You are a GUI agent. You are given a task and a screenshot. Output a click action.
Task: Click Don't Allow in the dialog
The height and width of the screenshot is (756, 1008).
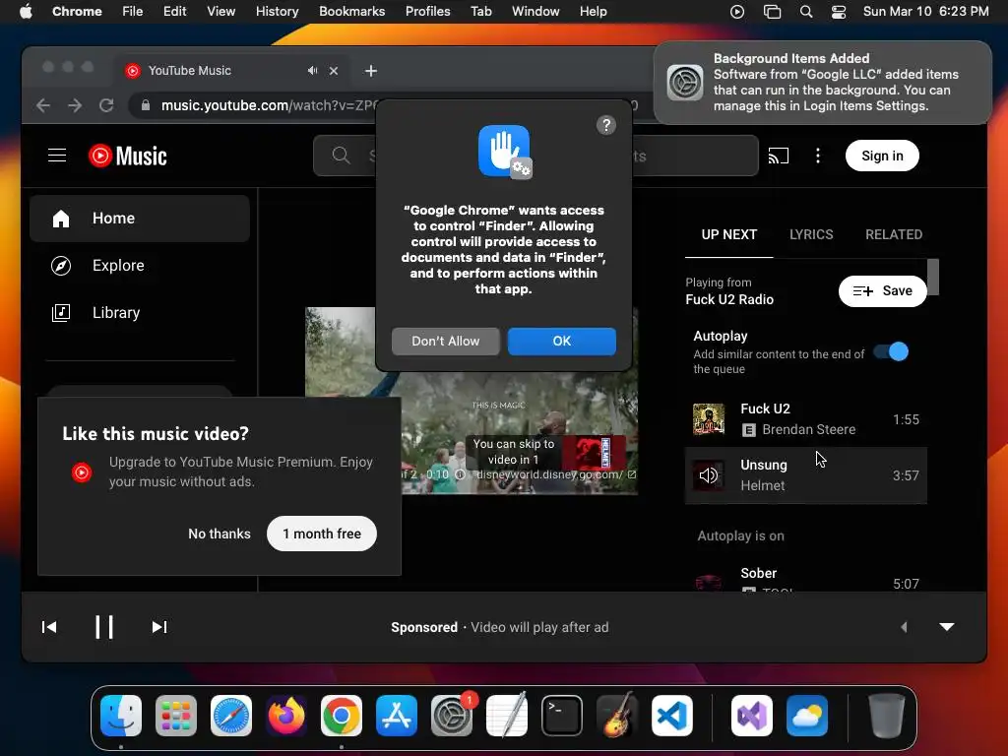[x=446, y=342]
